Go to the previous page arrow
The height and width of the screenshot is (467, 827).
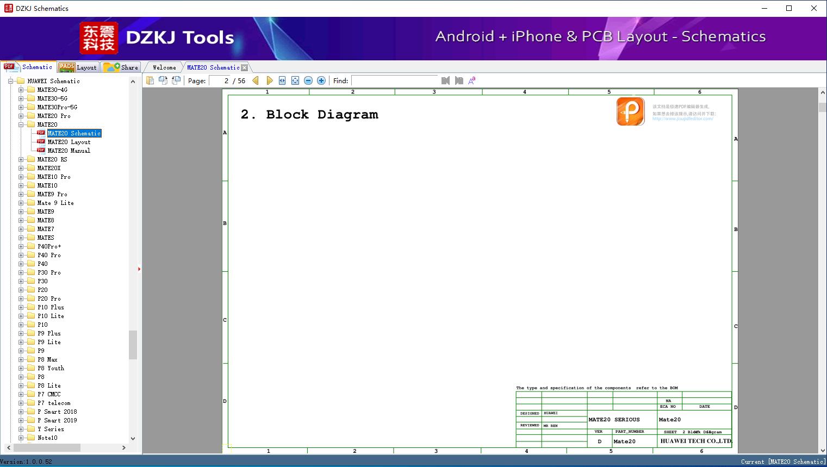pyautogui.click(x=256, y=80)
